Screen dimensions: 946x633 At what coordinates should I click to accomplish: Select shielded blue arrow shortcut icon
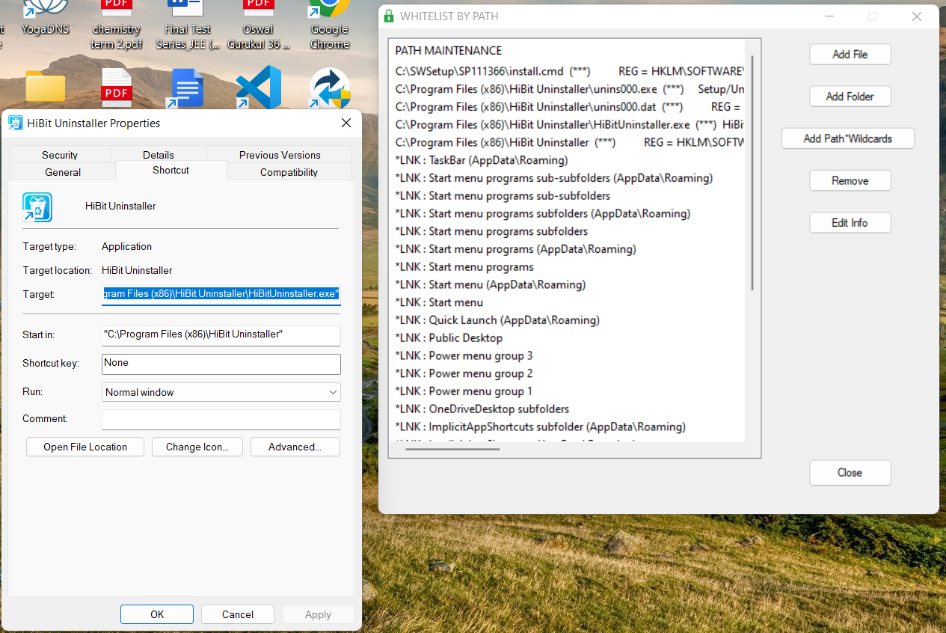[330, 88]
